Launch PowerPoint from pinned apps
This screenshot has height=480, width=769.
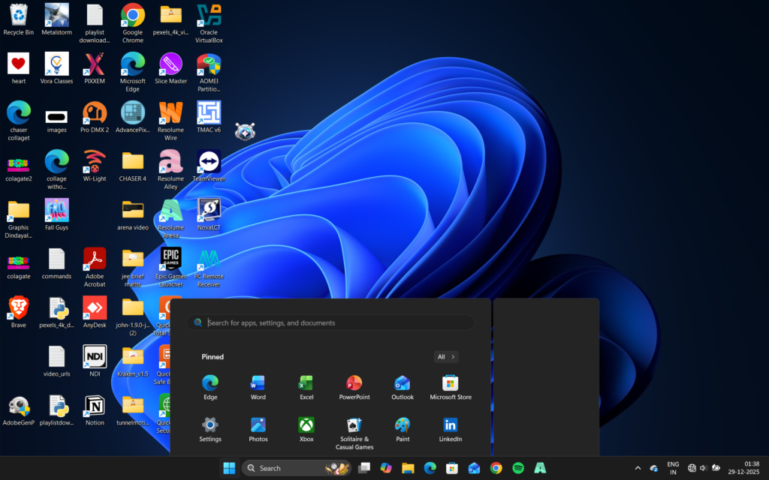pos(354,388)
